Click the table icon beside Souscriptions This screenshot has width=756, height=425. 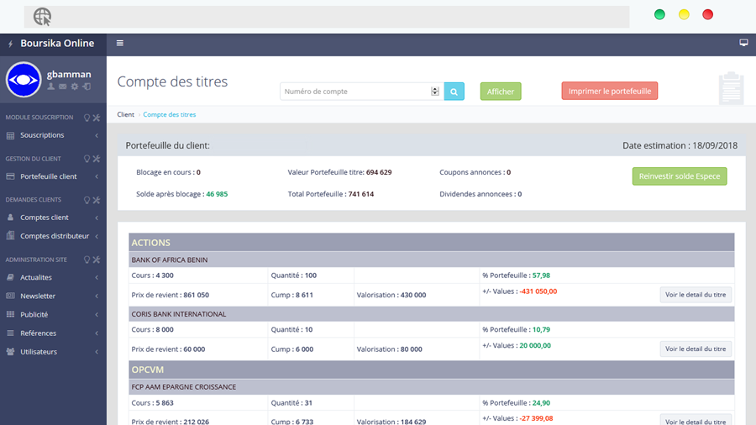pos(10,135)
